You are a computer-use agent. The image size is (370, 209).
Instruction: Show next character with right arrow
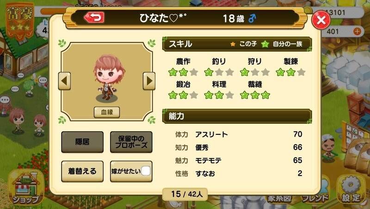click(x=149, y=81)
